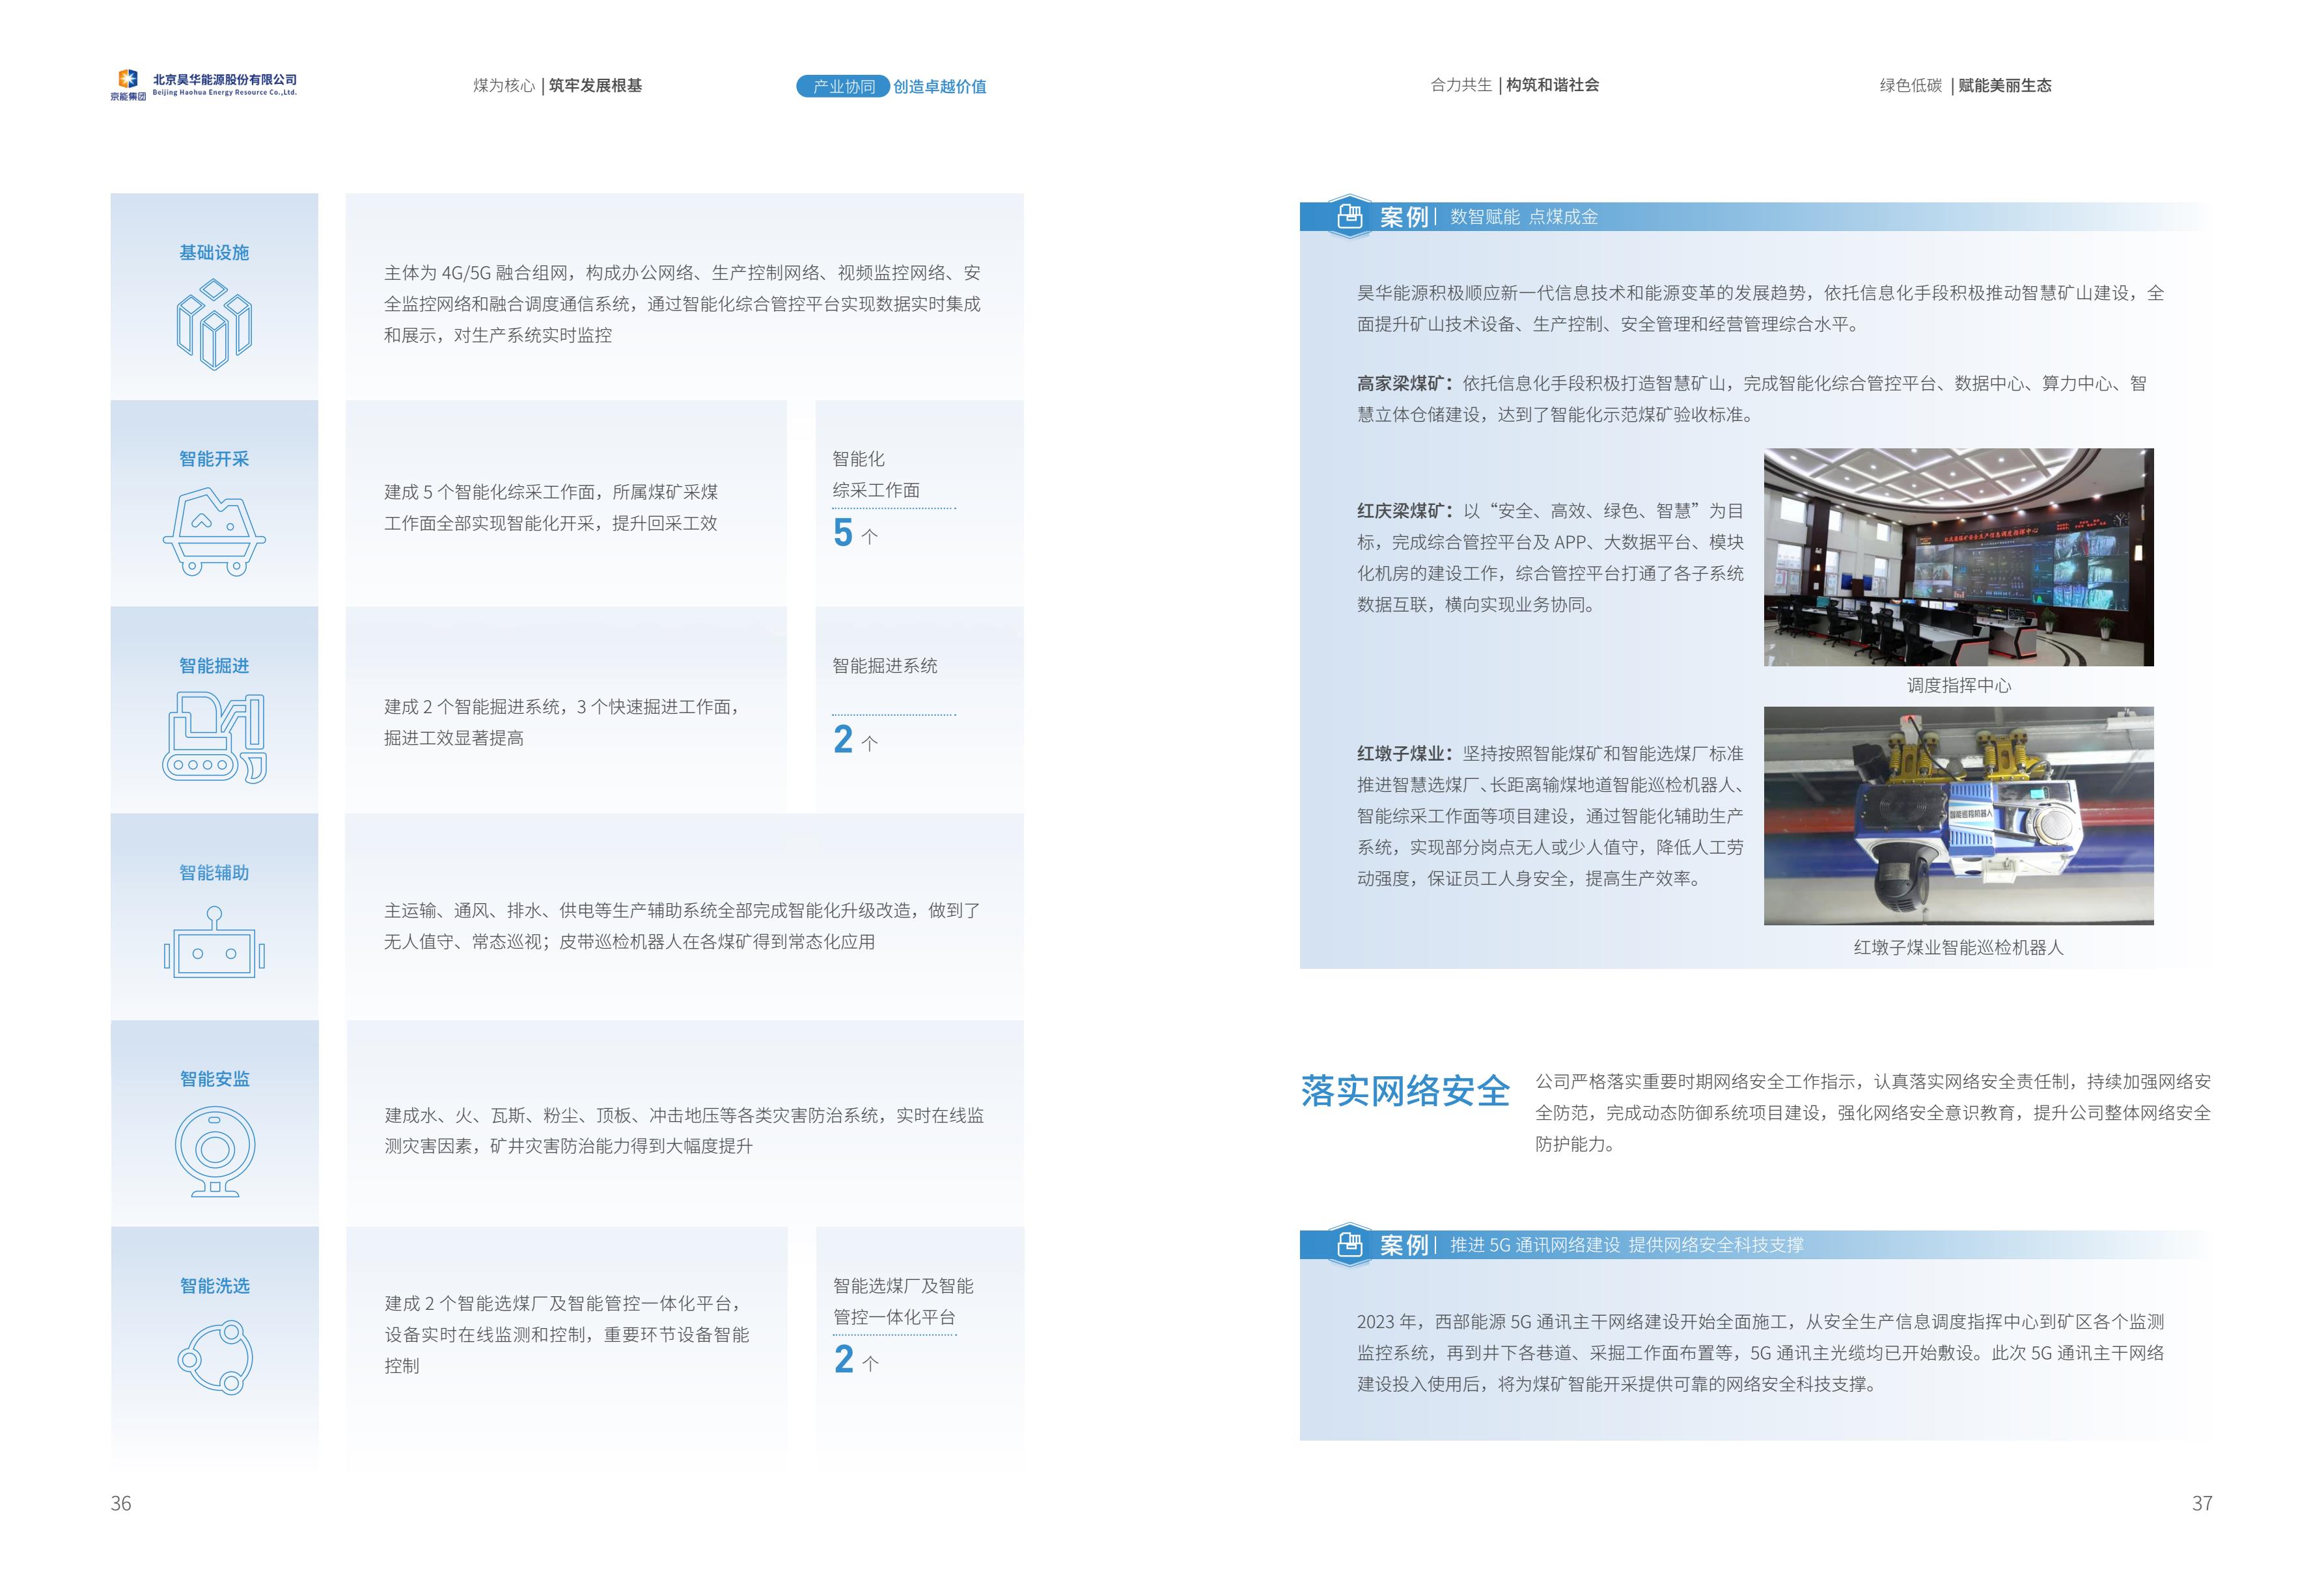This screenshot has width=2324, height=1576.
Task: Click the 智能化综采工作面 5 个 statistic
Action: click(855, 533)
